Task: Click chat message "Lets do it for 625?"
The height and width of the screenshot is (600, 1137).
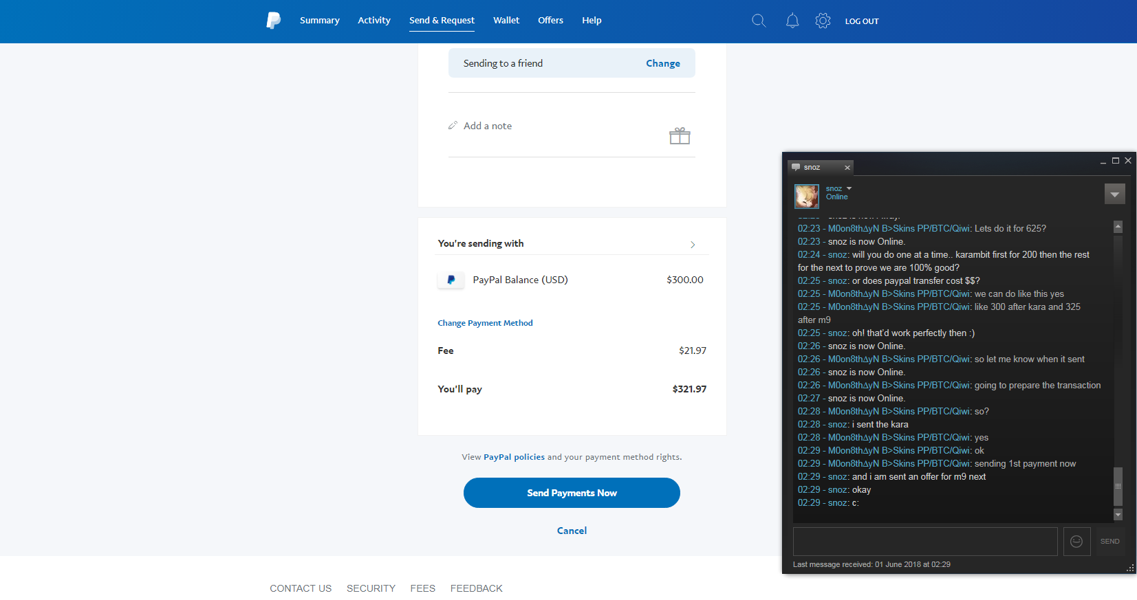Action: (1010, 228)
